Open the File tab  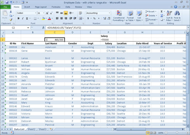point(5,7)
